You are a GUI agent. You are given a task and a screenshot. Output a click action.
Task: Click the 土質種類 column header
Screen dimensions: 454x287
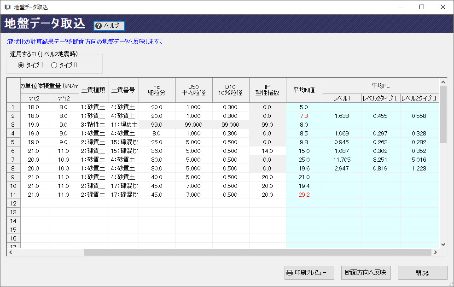pos(94,90)
